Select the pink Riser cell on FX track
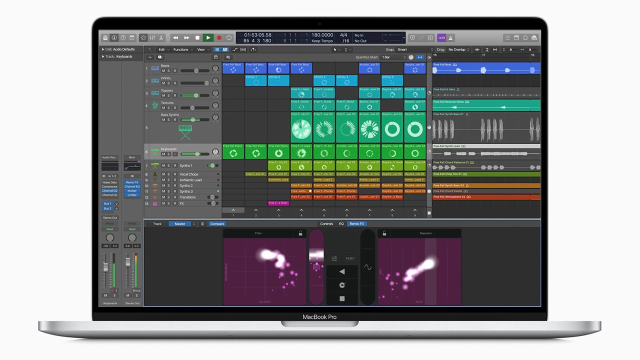 [x=278, y=203]
